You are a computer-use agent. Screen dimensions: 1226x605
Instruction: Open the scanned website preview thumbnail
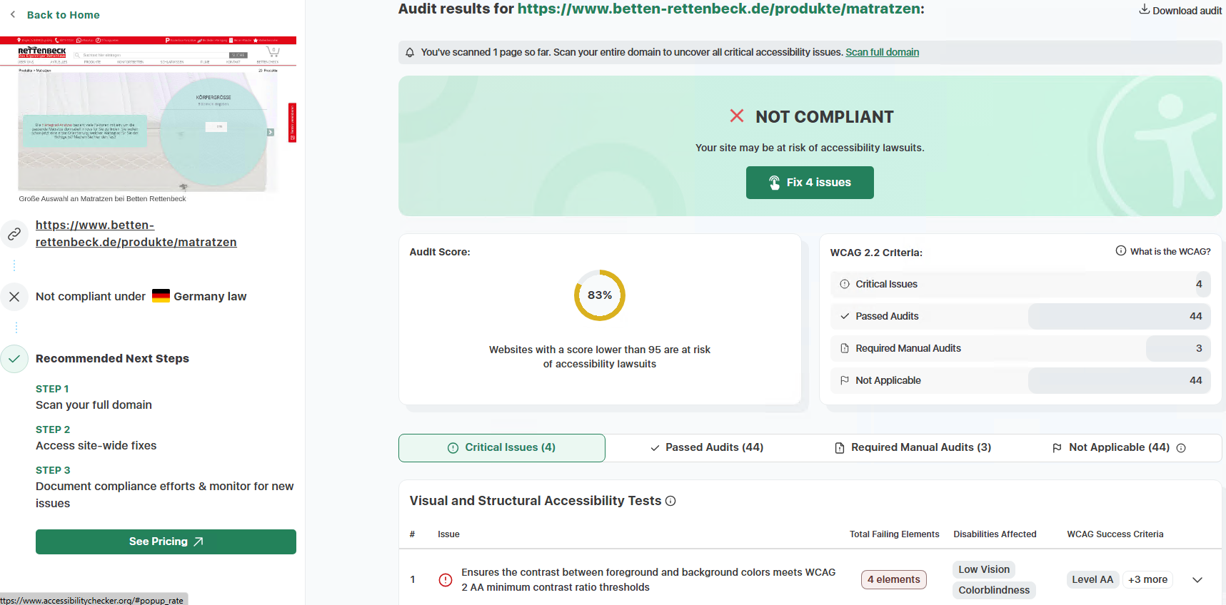[149, 114]
